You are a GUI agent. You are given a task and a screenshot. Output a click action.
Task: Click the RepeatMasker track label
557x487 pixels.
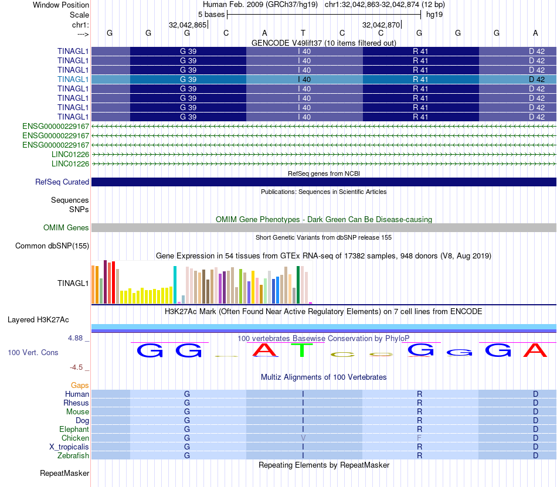coord(64,473)
